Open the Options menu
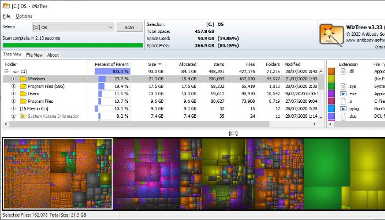The width and height of the screenshot is (385, 220). pyautogui.click(x=24, y=16)
